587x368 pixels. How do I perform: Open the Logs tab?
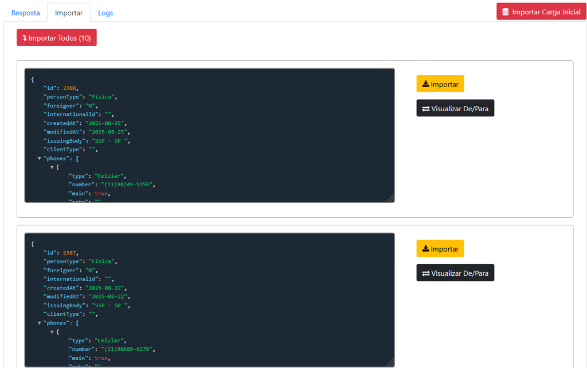tap(105, 13)
